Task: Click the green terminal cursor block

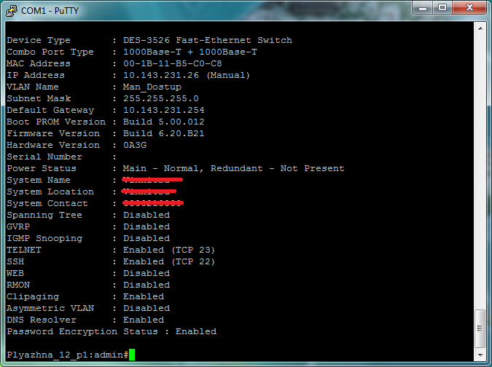Action: (x=132, y=355)
